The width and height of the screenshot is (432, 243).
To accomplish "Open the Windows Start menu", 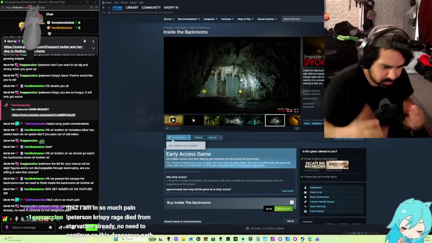I will (116, 239).
